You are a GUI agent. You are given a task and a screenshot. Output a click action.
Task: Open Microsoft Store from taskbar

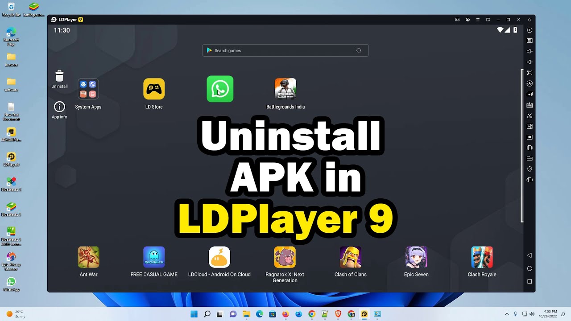click(273, 314)
